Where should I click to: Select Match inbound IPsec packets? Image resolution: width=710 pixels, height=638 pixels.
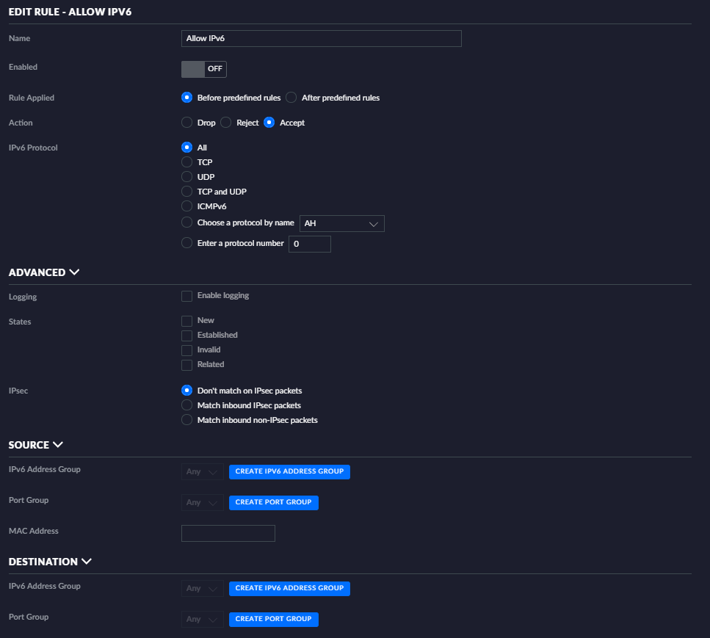(x=186, y=405)
